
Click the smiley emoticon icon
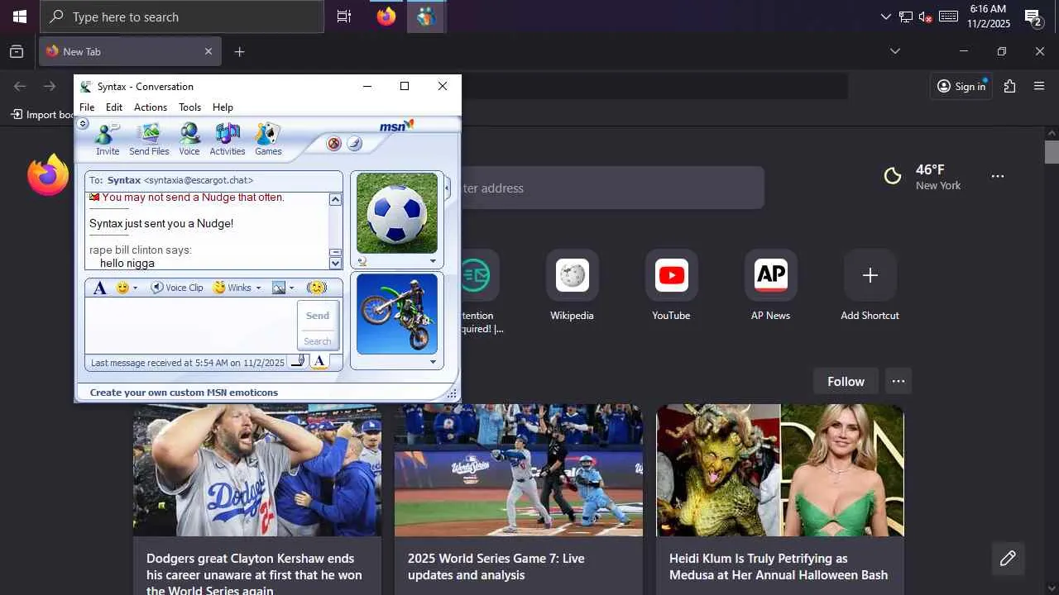tap(122, 288)
